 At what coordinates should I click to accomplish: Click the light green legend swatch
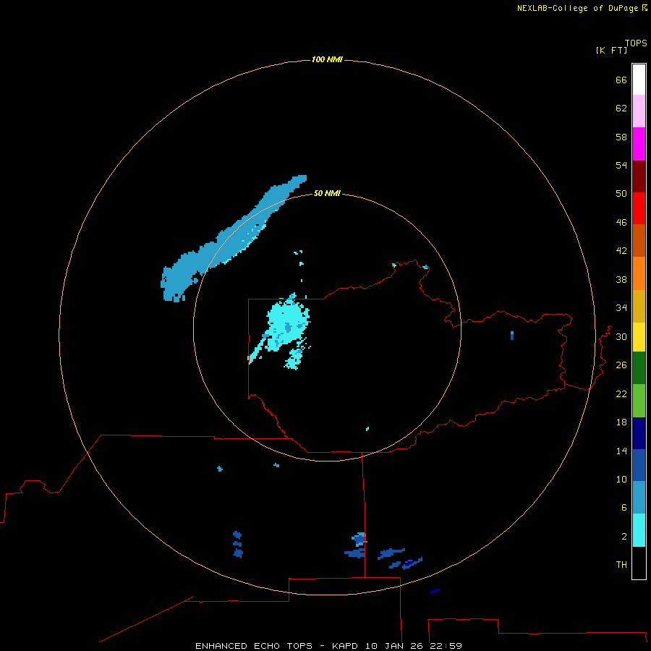(639, 401)
